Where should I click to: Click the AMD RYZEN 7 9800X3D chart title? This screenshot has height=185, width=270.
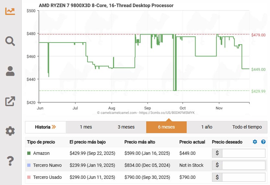[x=106, y=6]
